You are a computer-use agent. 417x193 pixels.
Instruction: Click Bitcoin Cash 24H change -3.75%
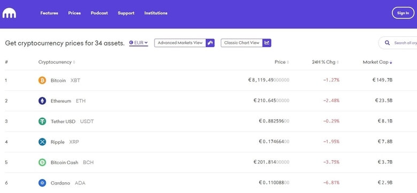click(x=331, y=162)
